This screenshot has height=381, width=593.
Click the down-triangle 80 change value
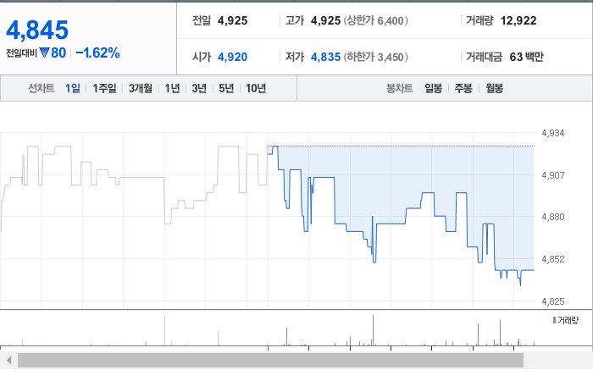(53, 52)
